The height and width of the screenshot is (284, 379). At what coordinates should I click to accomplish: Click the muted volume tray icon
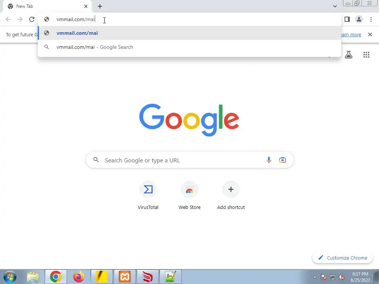[342, 277]
